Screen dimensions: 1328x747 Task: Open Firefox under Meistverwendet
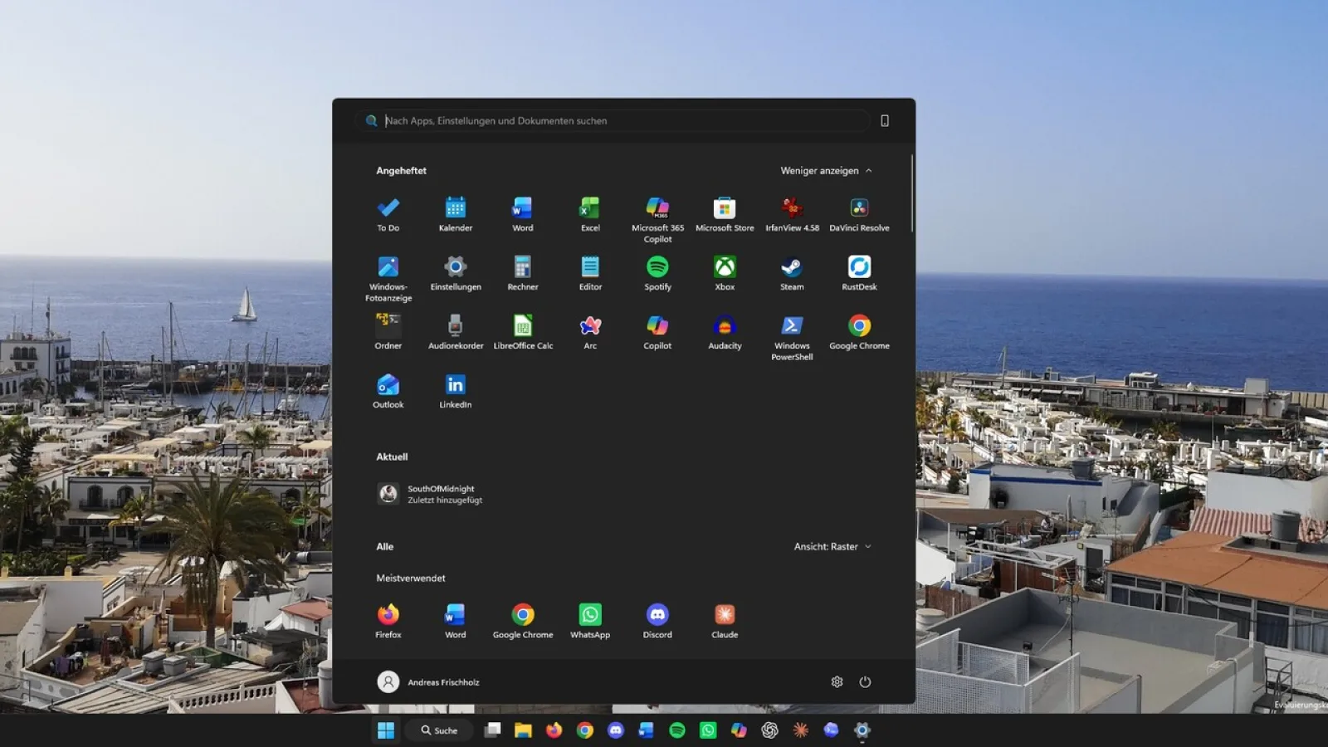pos(388,621)
